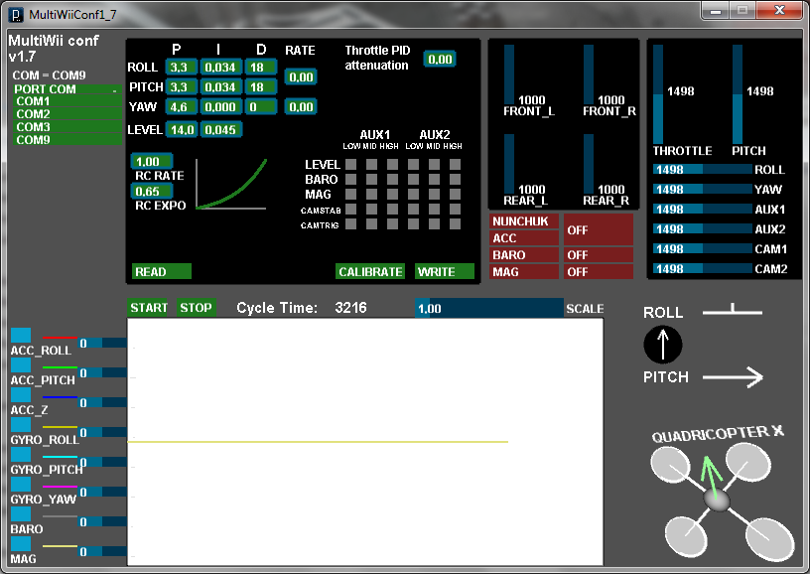Check the LEVEL AUX2 HIGH box

pyautogui.click(x=455, y=164)
